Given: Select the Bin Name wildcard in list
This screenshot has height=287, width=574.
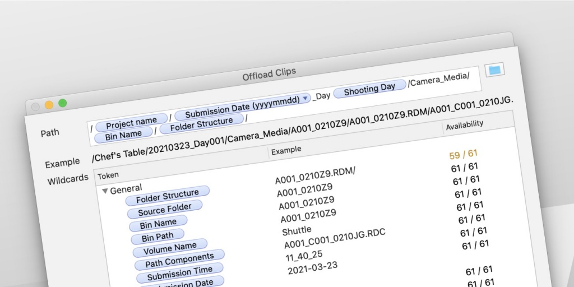Looking at the screenshot, I should click(x=158, y=223).
